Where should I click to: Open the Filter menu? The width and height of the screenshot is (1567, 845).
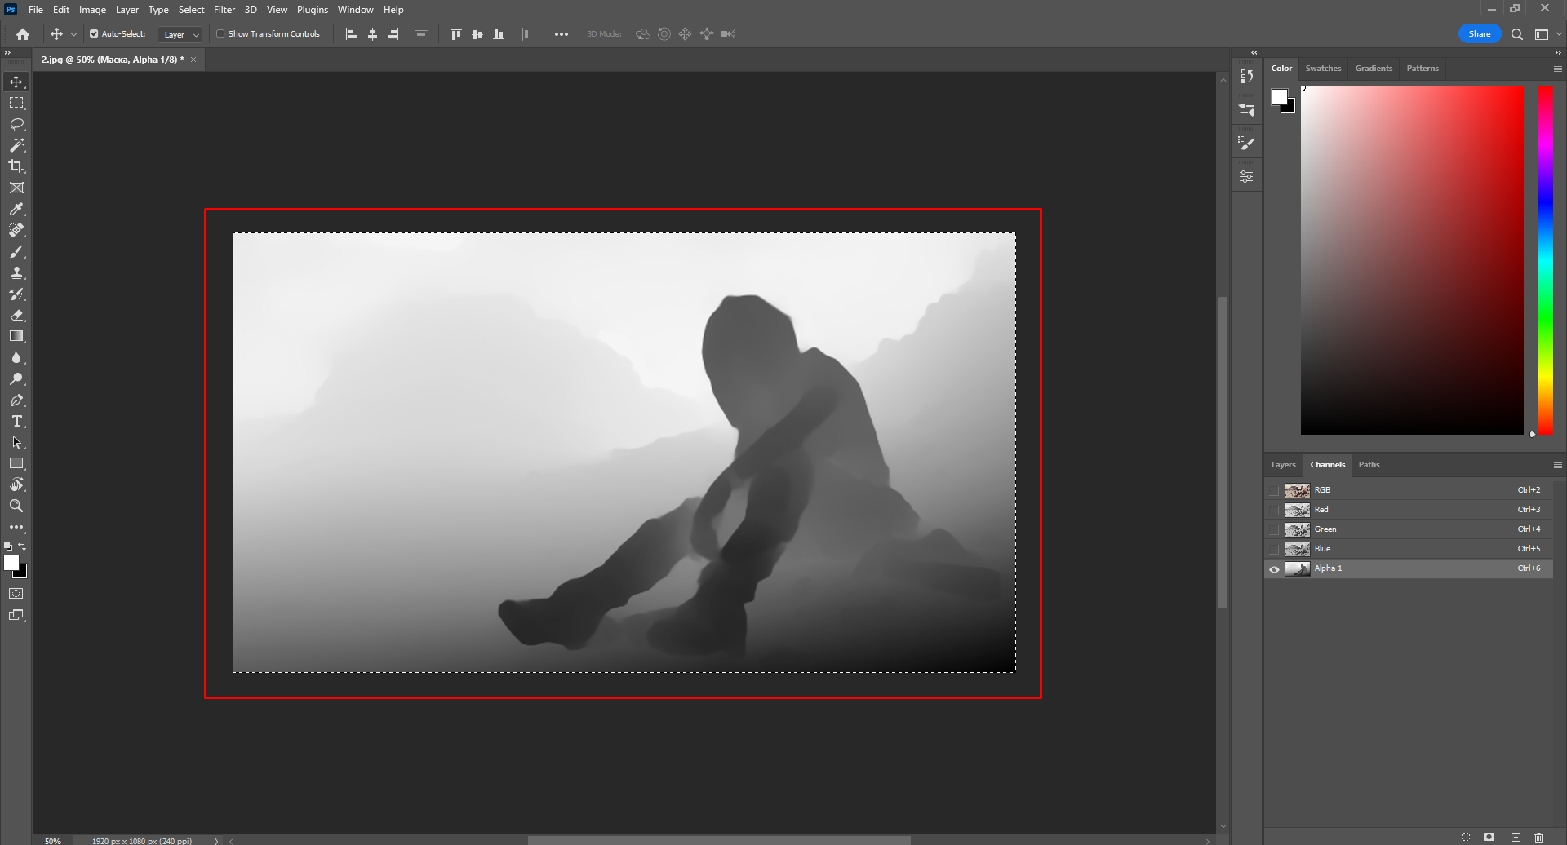pos(224,10)
